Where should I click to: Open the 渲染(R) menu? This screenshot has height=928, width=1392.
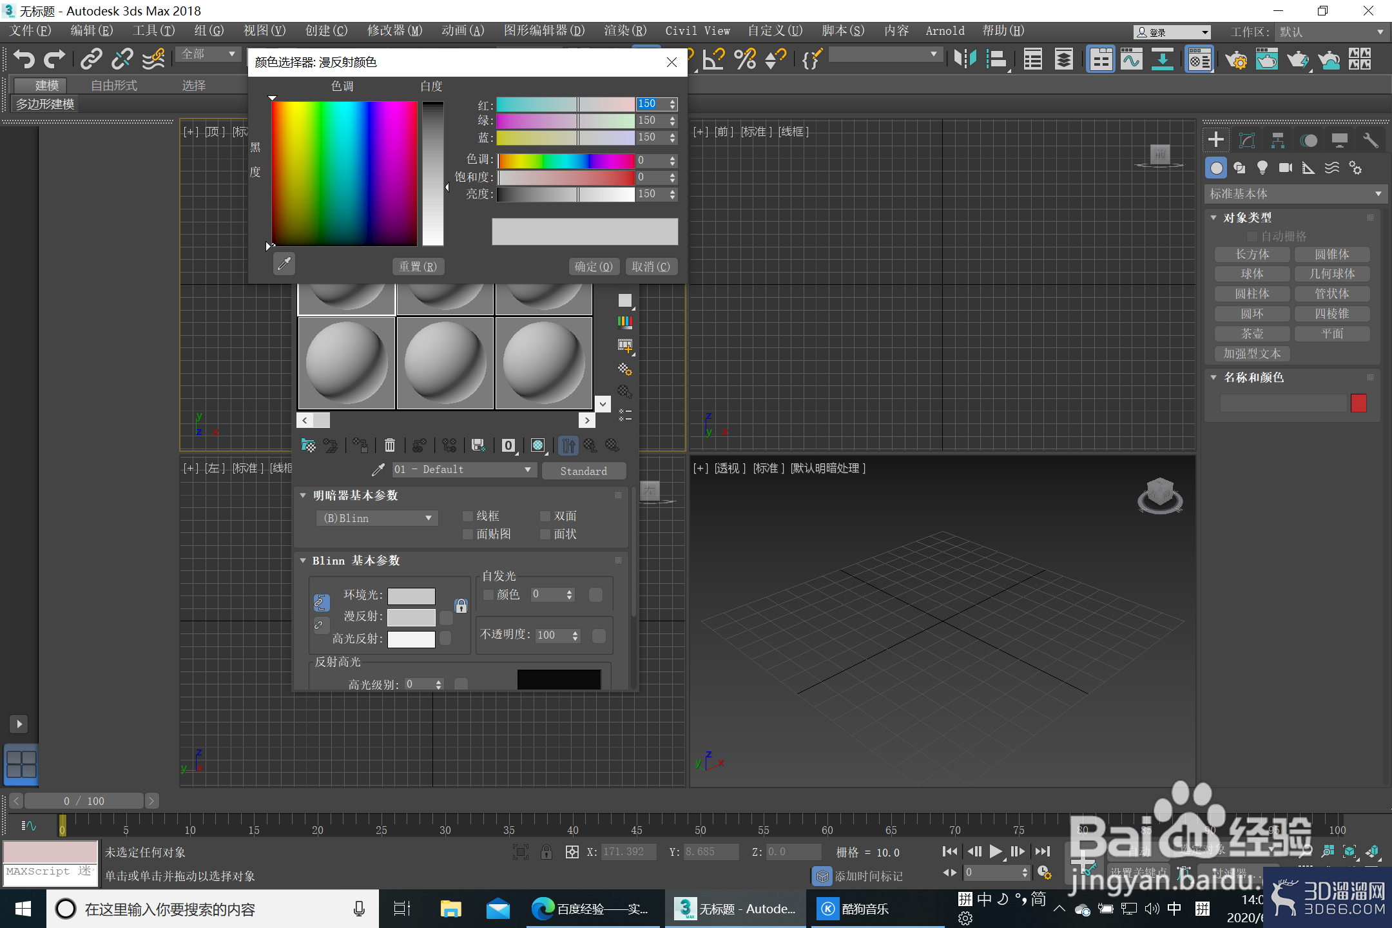coord(624,30)
